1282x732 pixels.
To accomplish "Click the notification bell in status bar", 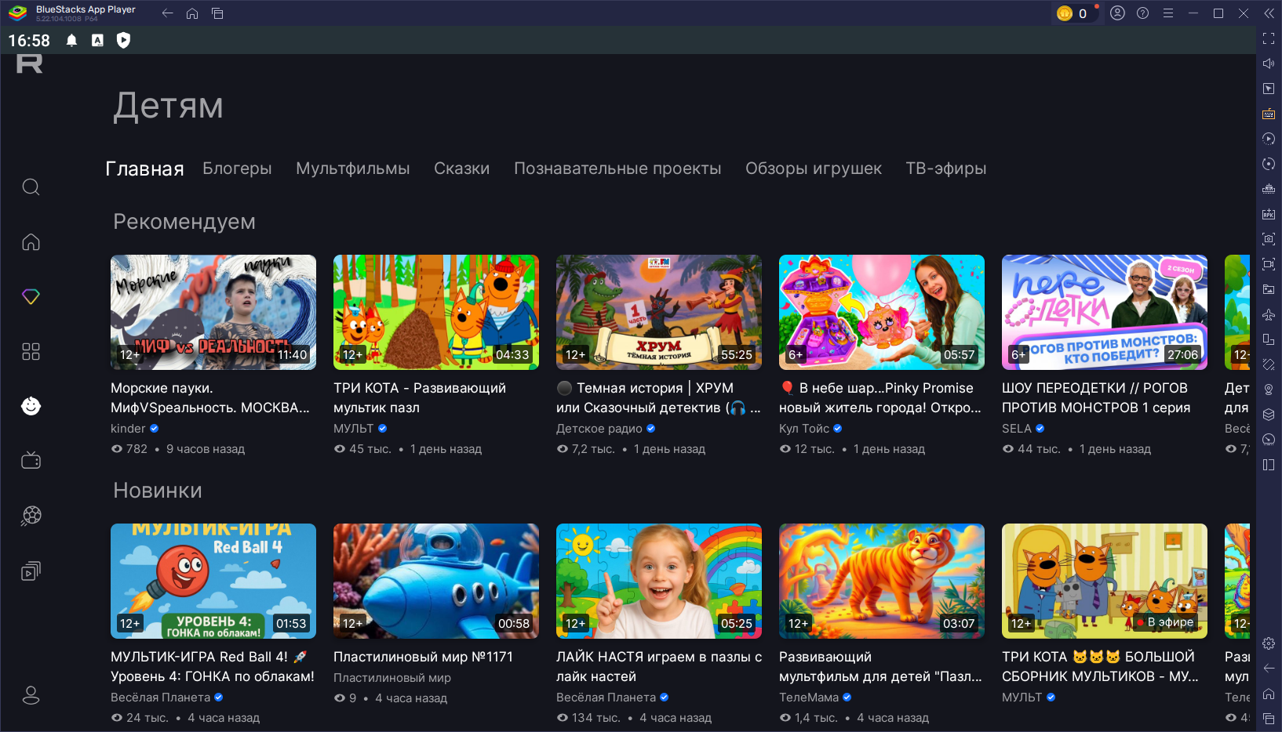I will 71,41.
